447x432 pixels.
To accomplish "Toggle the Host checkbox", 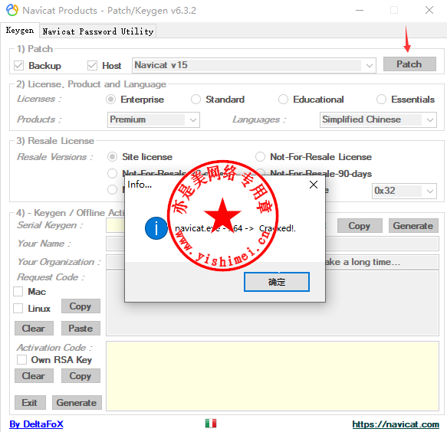I will pos(92,66).
